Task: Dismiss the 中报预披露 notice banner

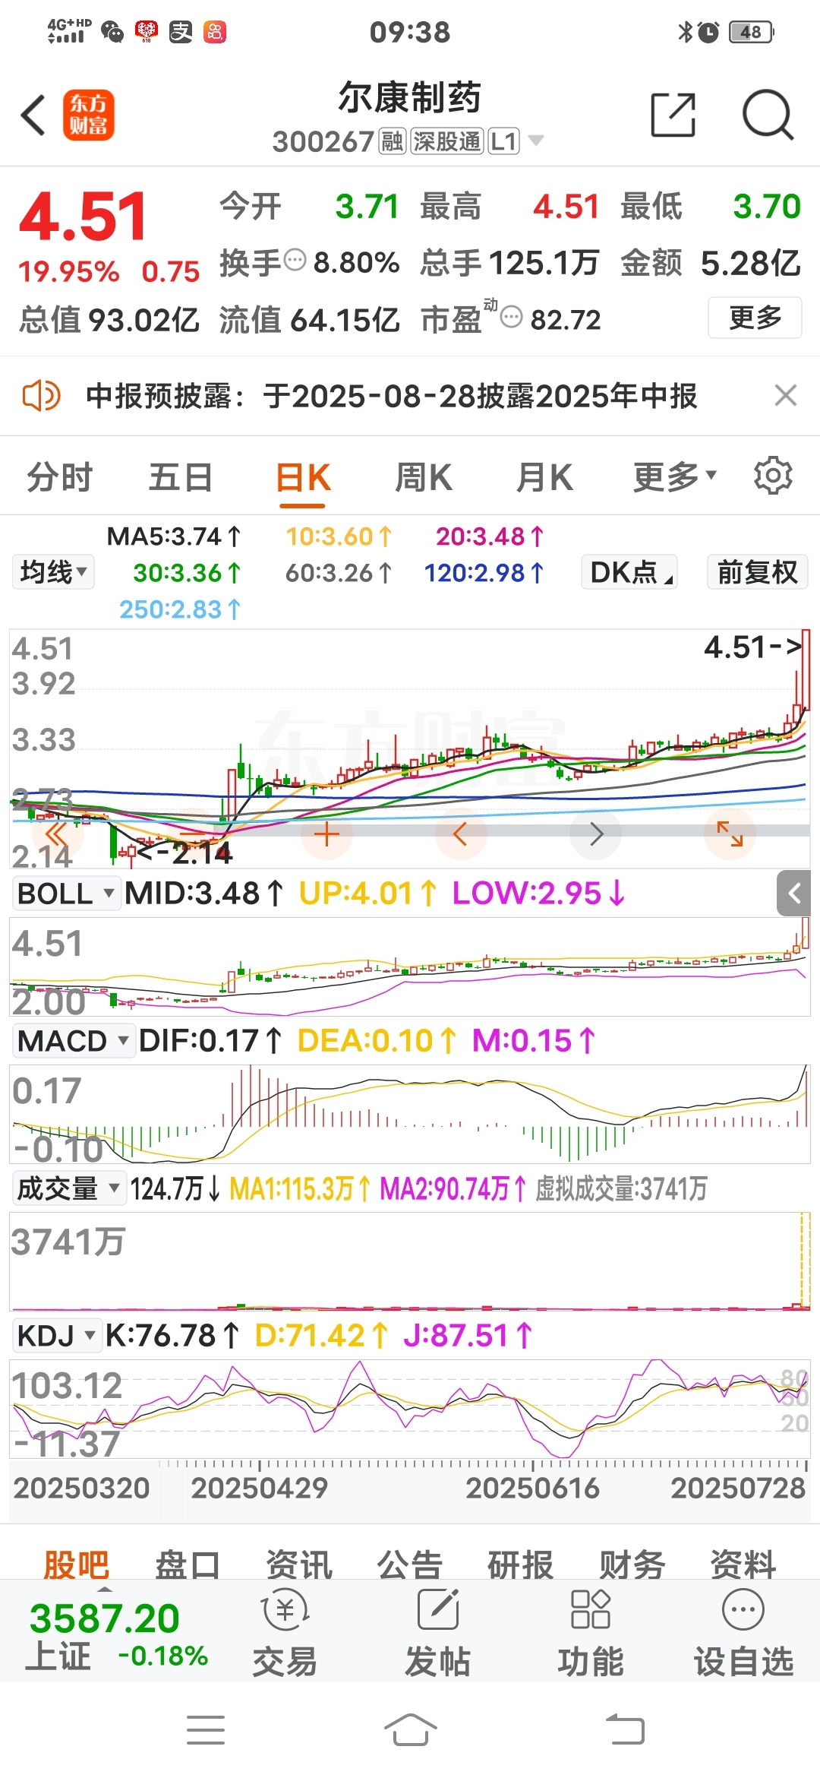Action: coord(785,395)
